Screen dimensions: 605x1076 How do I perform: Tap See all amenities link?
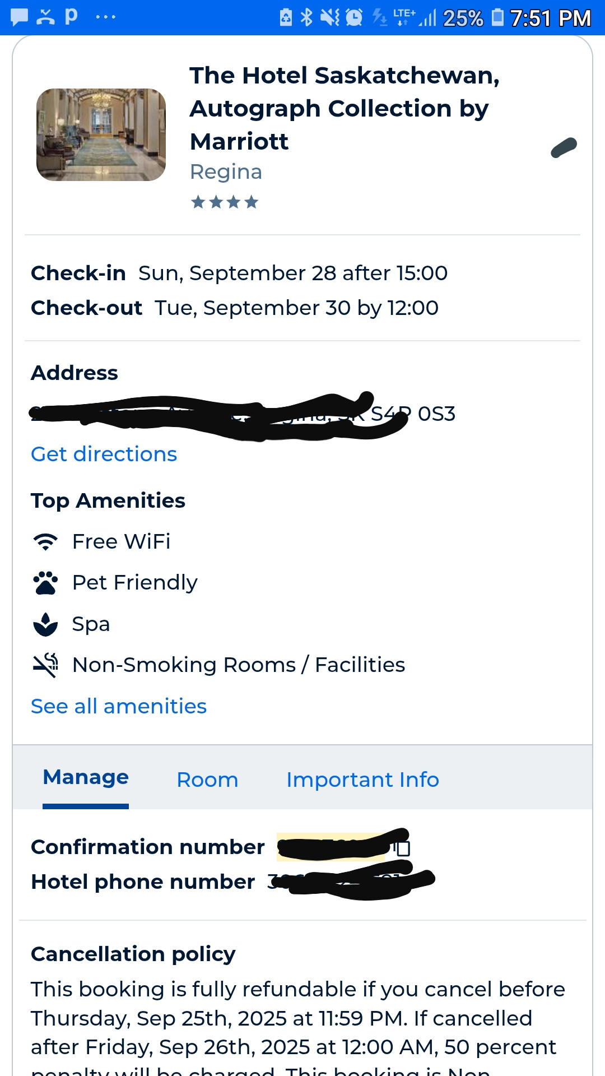pos(119,706)
